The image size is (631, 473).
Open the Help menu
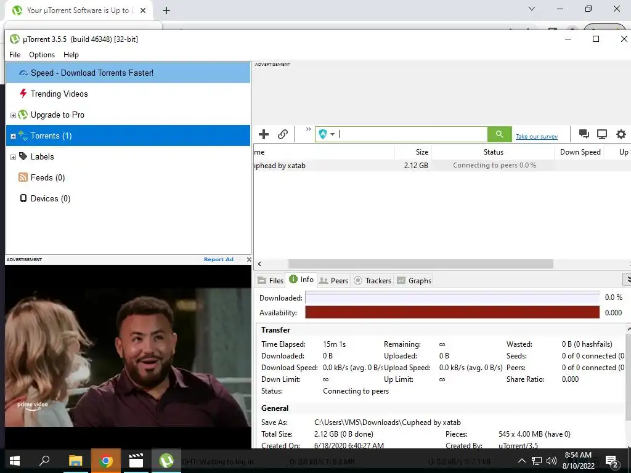[x=71, y=55]
